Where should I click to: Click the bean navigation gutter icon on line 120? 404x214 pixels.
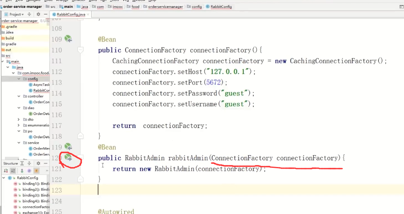(x=68, y=157)
